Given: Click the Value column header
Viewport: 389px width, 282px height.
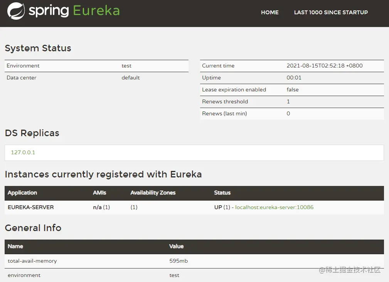Looking at the screenshot, I should [x=177, y=247].
